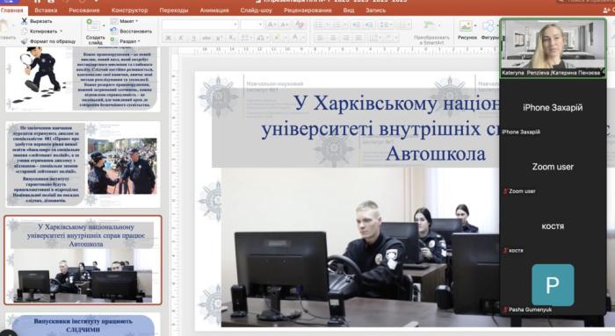Screen dimensions: 615x336
Task: Increase font size with the large A icon
Action: tap(271, 25)
